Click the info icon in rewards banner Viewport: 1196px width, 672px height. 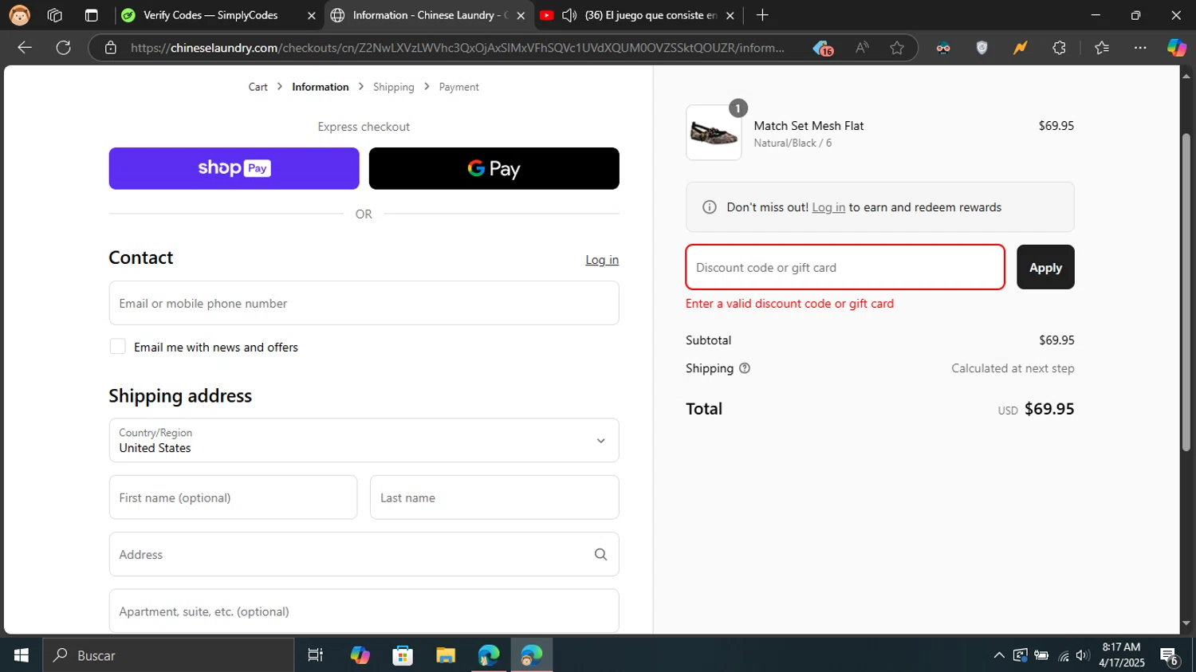point(709,207)
